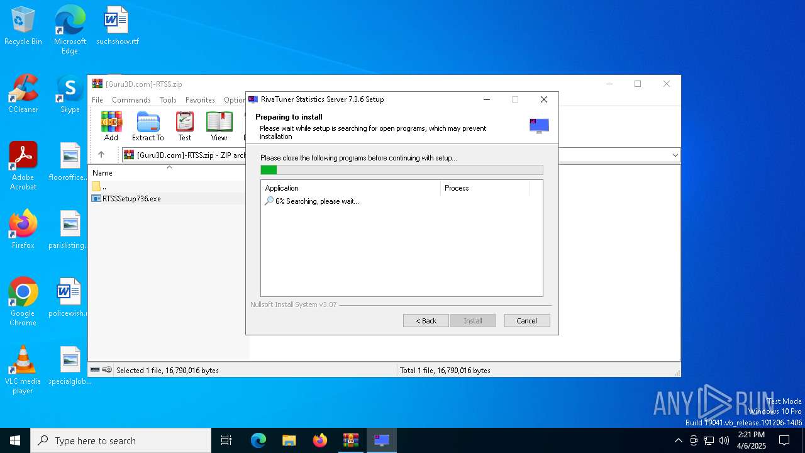Expand the WinRAR address bar dropdown
Image resolution: width=805 pixels, height=453 pixels.
point(675,155)
